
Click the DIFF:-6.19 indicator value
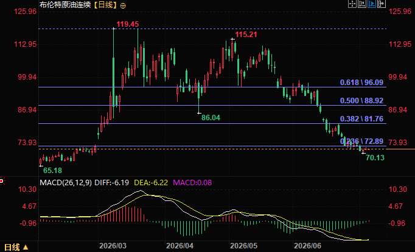pyautogui.click(x=112, y=183)
